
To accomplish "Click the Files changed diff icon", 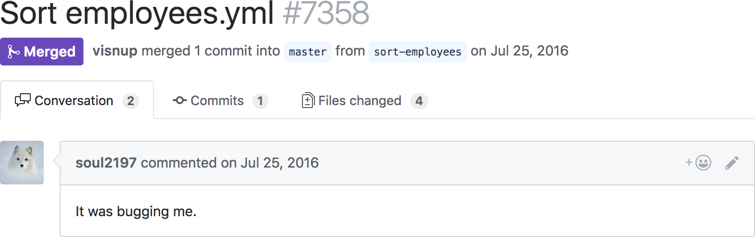I will coord(308,101).
